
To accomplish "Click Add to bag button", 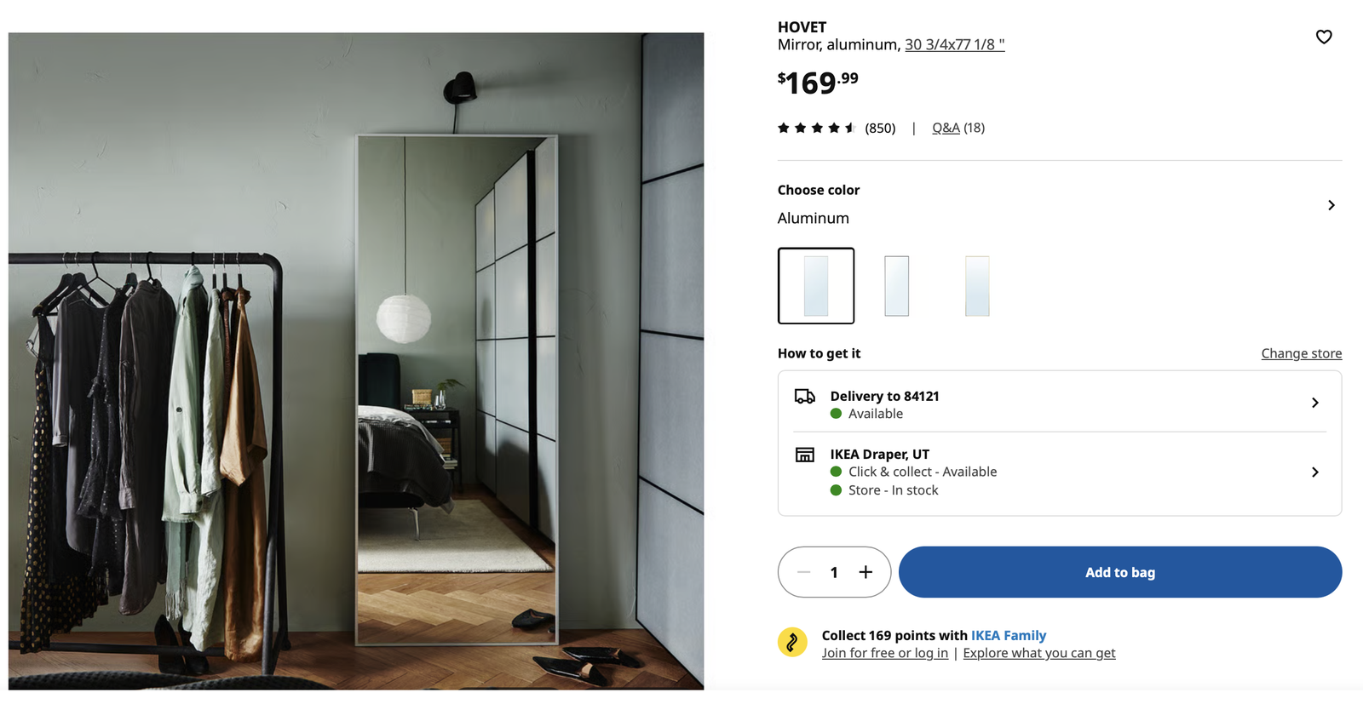I will coord(1120,572).
